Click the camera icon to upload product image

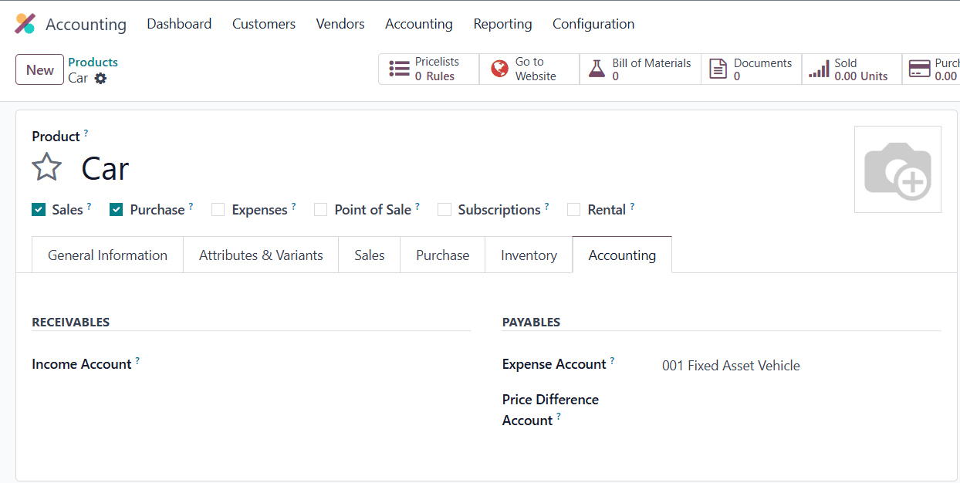point(897,169)
